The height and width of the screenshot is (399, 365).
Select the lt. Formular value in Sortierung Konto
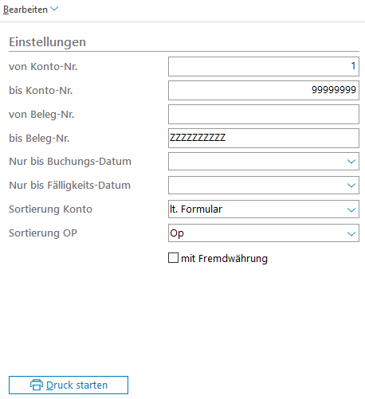[196, 209]
